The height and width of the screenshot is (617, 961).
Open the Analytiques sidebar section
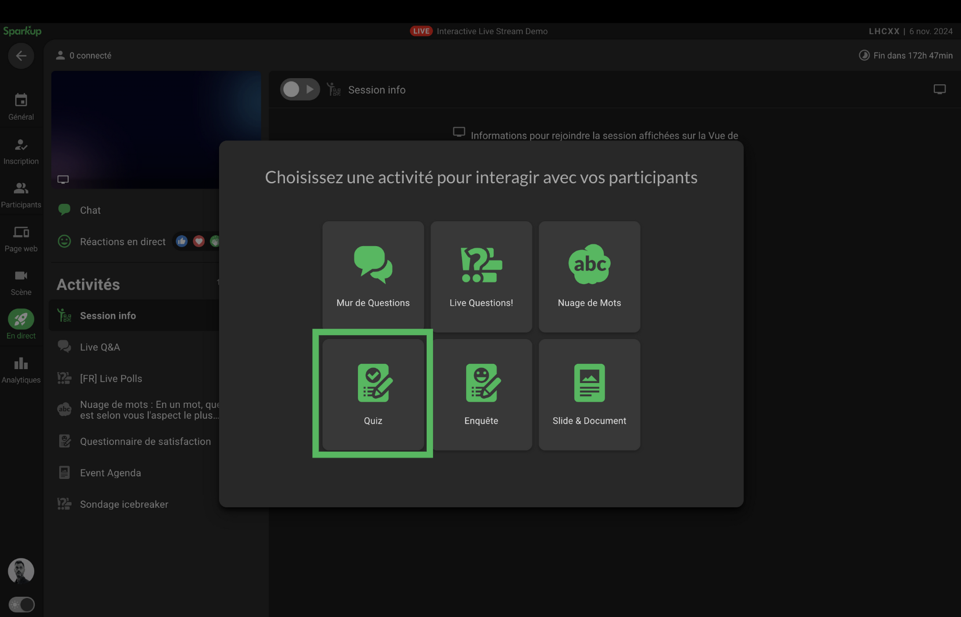click(x=21, y=370)
